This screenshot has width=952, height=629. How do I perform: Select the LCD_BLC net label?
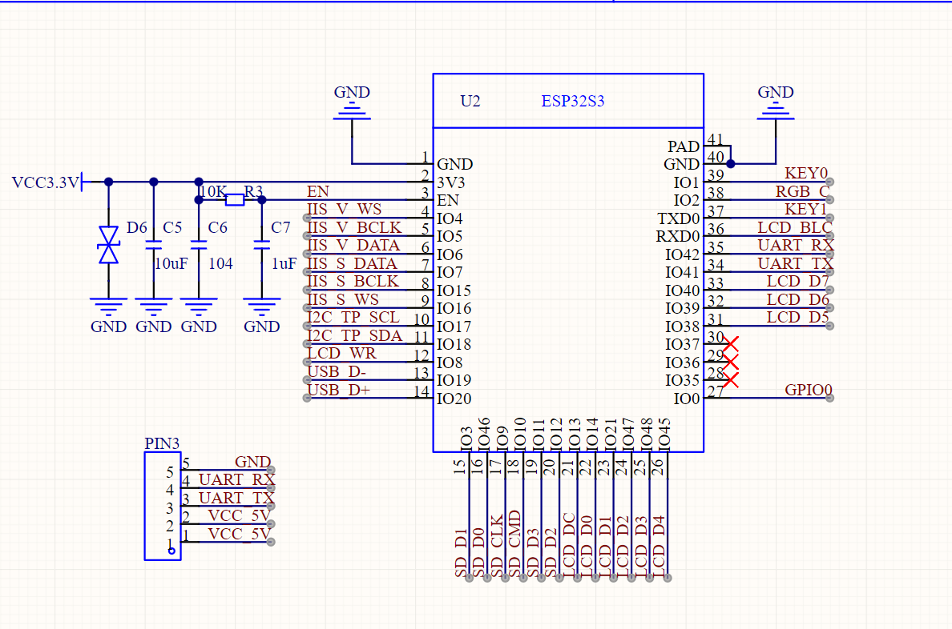pyautogui.click(x=795, y=227)
